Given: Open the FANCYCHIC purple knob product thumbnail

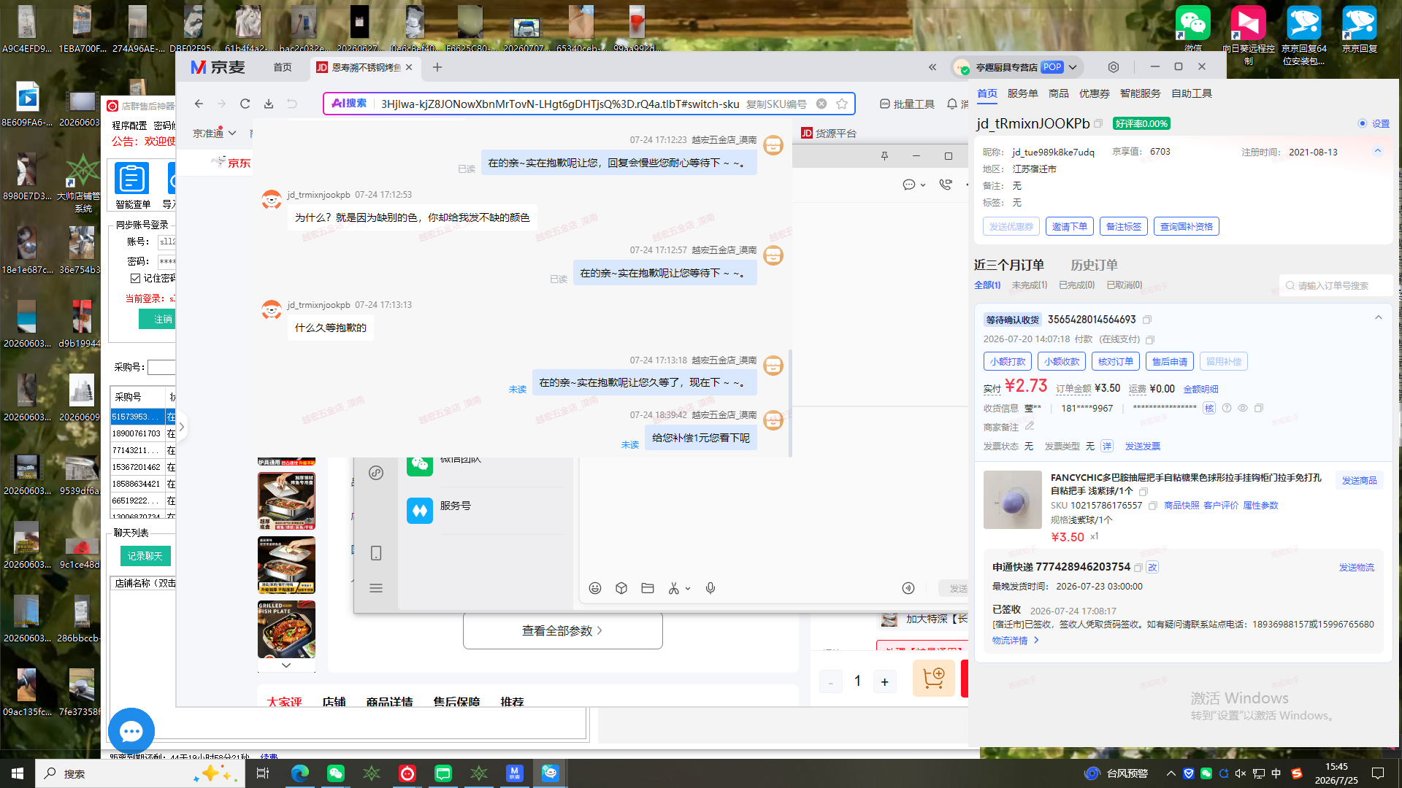Looking at the screenshot, I should 1013,500.
